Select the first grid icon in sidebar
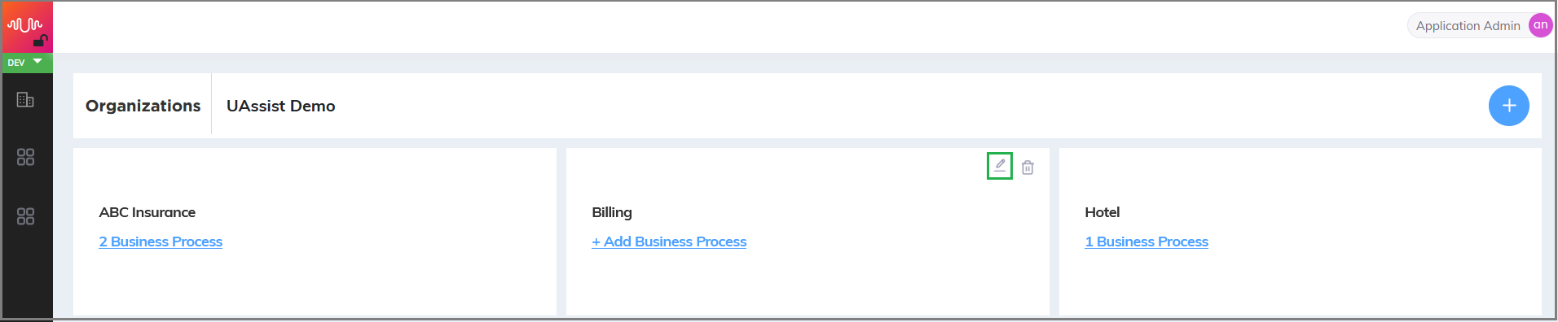 pyautogui.click(x=25, y=157)
